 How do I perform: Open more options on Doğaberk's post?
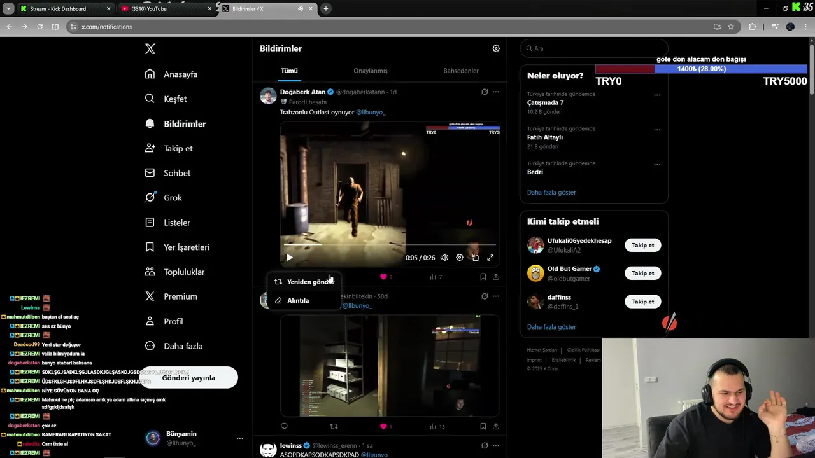click(496, 92)
